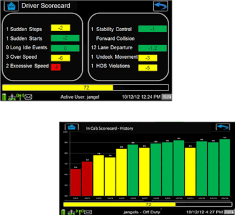Viewport: 235px width, 215px height.
Task: Click the 'Excessive Speed' row label
Action: pos(29,66)
